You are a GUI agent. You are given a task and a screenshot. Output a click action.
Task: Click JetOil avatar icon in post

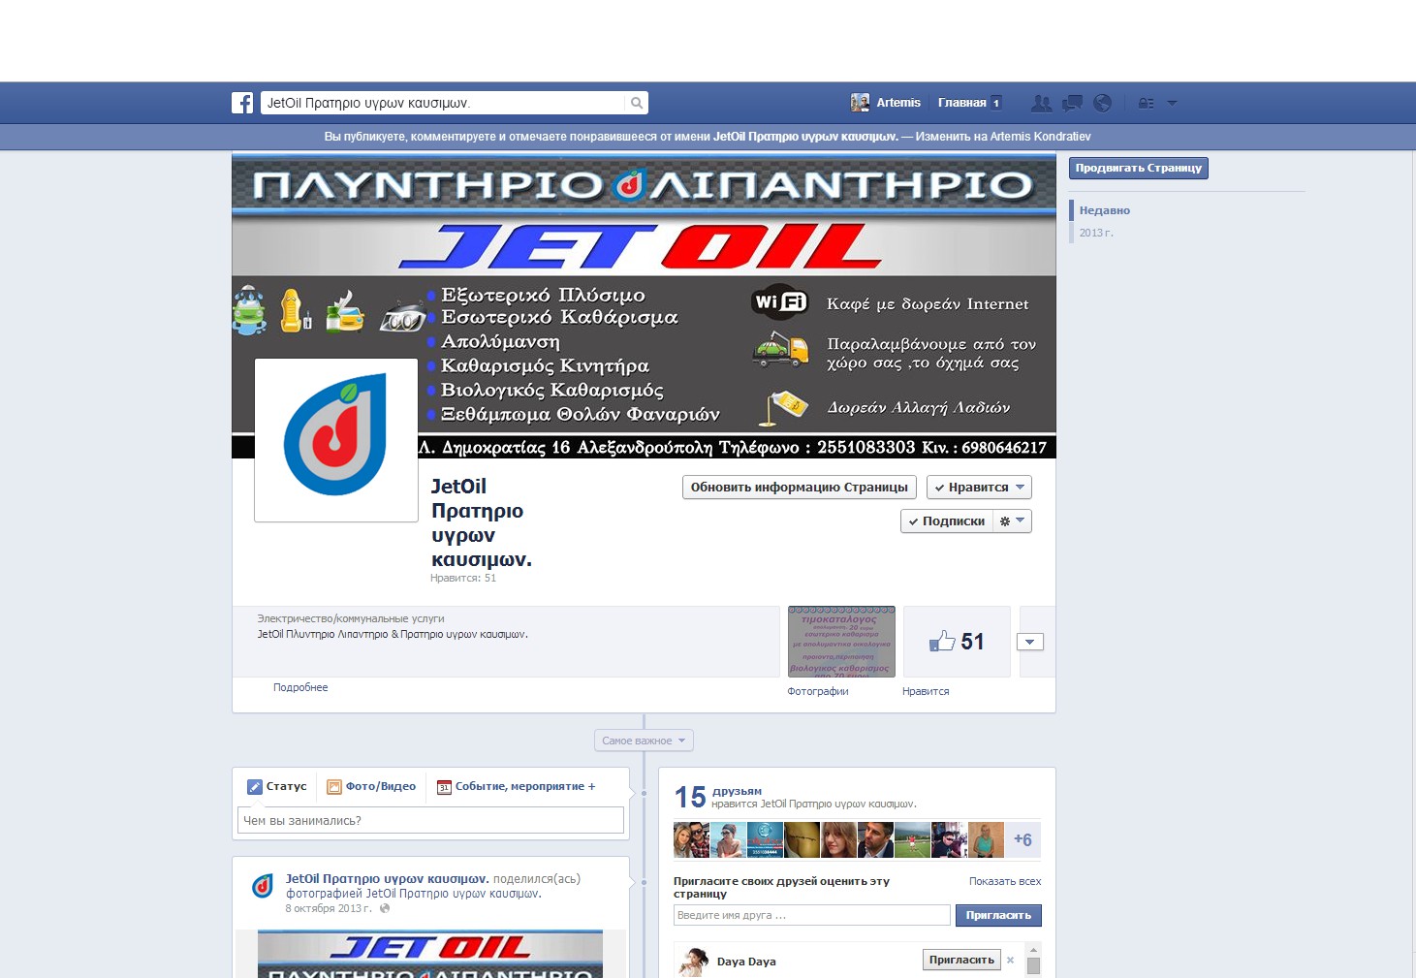pyautogui.click(x=263, y=886)
